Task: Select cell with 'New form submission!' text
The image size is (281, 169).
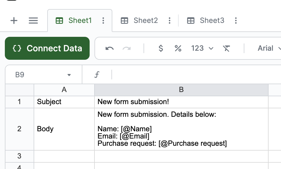Action: tap(181, 102)
